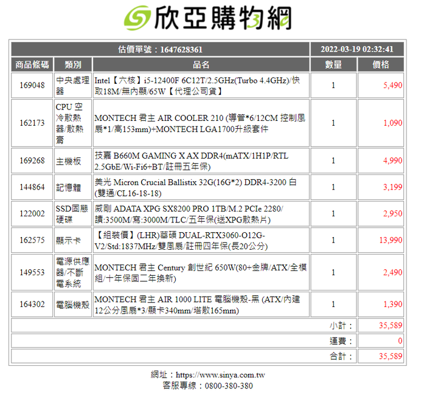Image resolution: width=438 pixels, height=395 pixels.
Task: Click the 類別 column header
Action: (73, 64)
